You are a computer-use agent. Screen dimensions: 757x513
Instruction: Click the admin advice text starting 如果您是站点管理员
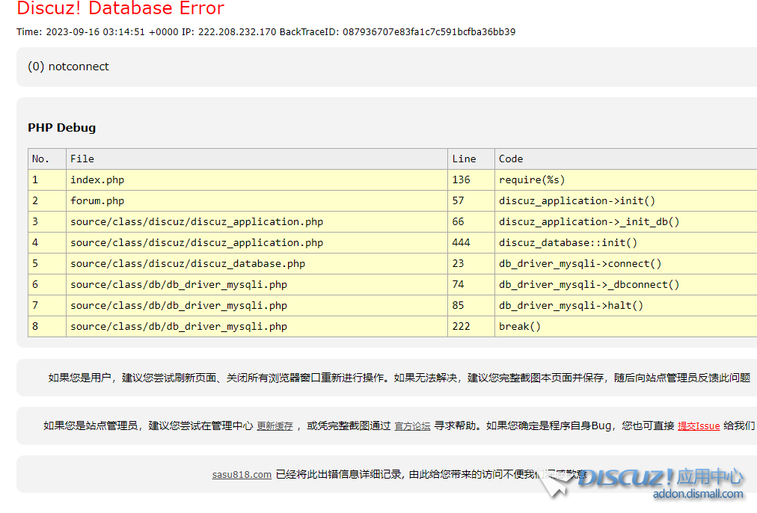(399, 426)
